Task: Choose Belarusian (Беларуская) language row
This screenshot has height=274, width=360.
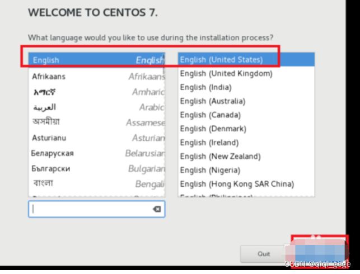Action: click(97, 153)
